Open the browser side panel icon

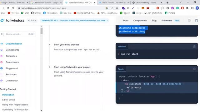[192, 8]
